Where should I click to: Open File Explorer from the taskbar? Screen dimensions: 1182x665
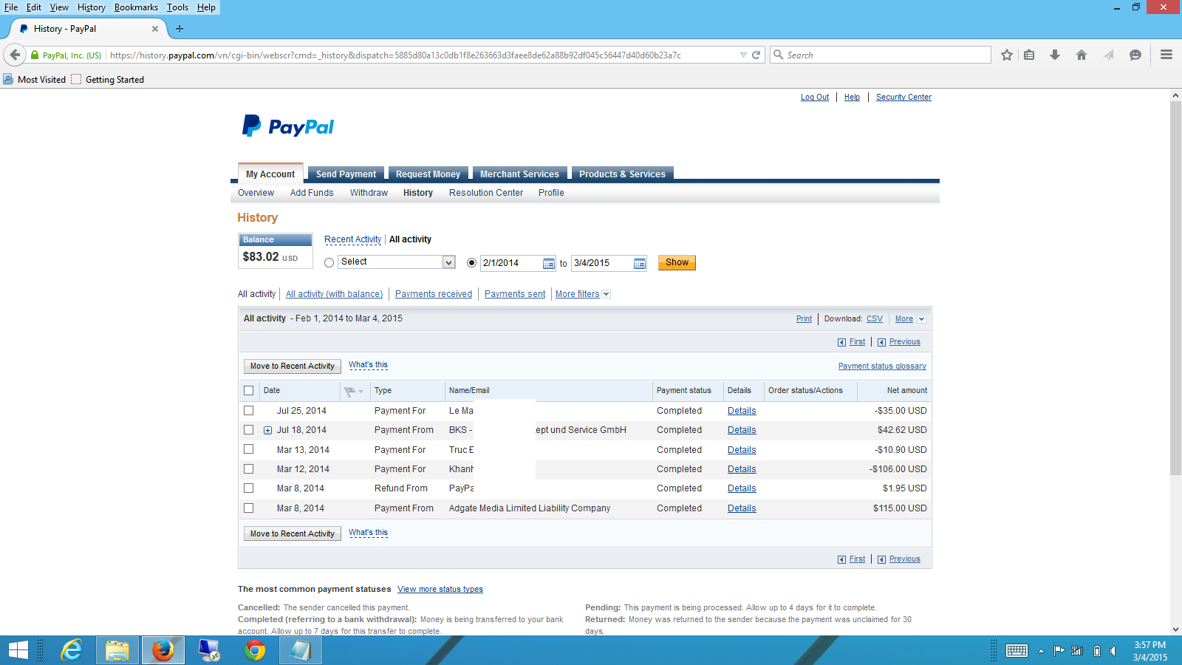tap(117, 650)
